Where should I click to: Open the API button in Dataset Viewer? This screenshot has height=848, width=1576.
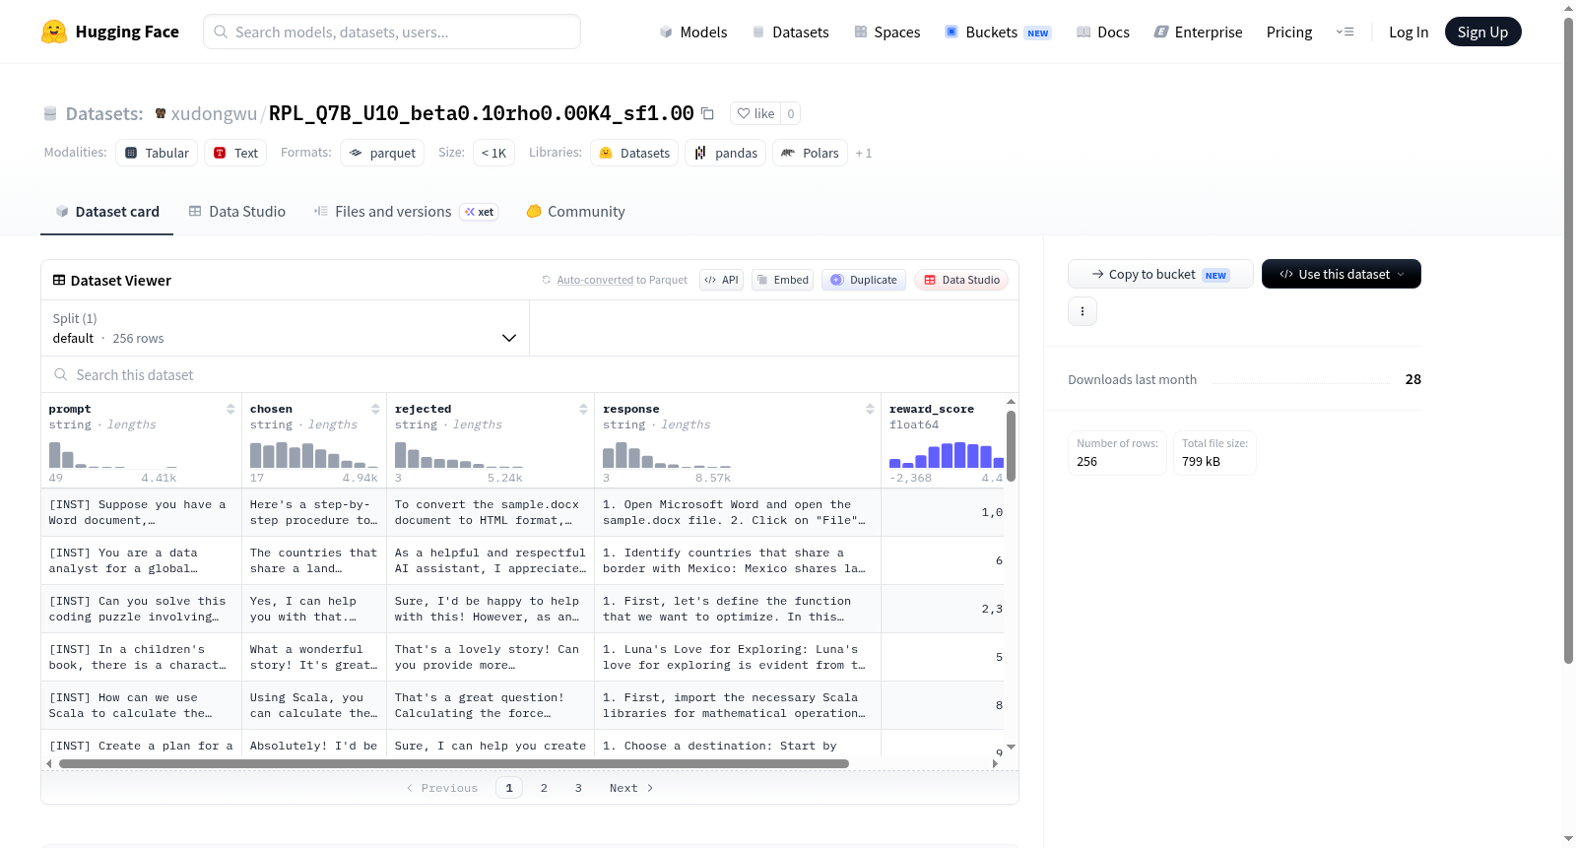tap(721, 280)
